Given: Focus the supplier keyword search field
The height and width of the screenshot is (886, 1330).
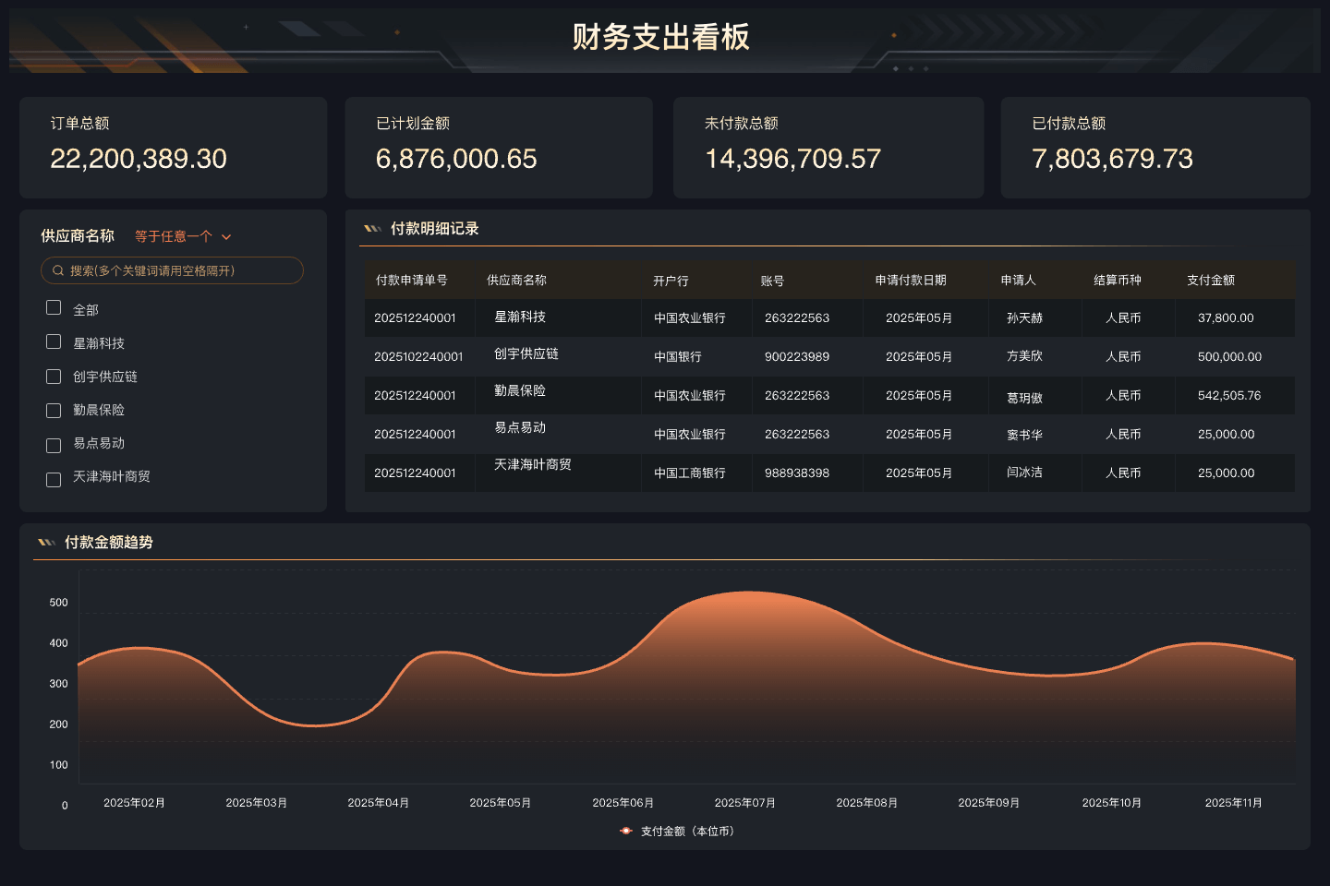Looking at the screenshot, I should (180, 271).
